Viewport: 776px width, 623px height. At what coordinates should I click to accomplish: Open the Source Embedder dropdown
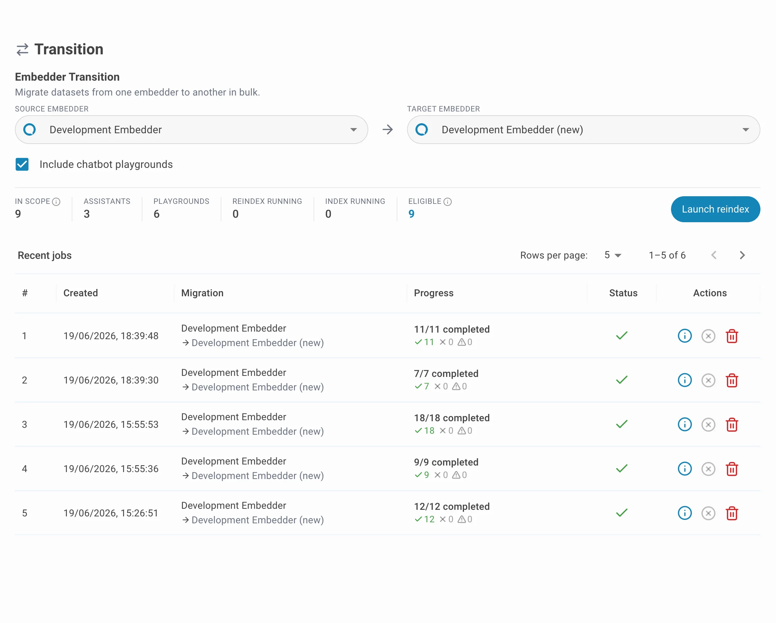tap(192, 129)
